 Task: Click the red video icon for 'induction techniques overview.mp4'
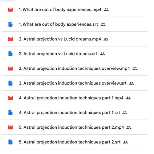click(x=10, y=68)
